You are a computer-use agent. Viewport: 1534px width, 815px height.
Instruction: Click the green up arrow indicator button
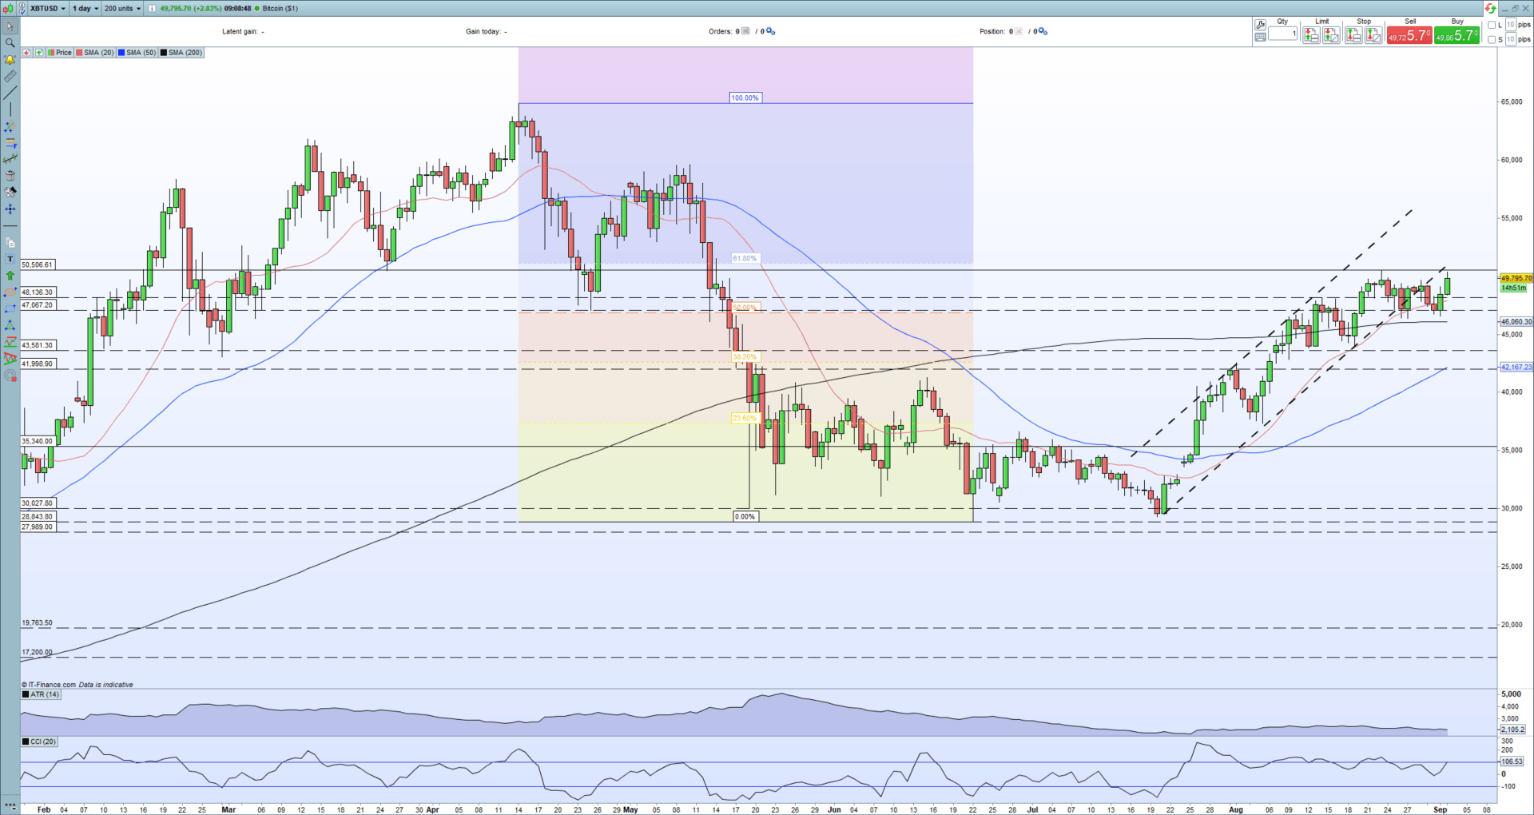(x=39, y=53)
